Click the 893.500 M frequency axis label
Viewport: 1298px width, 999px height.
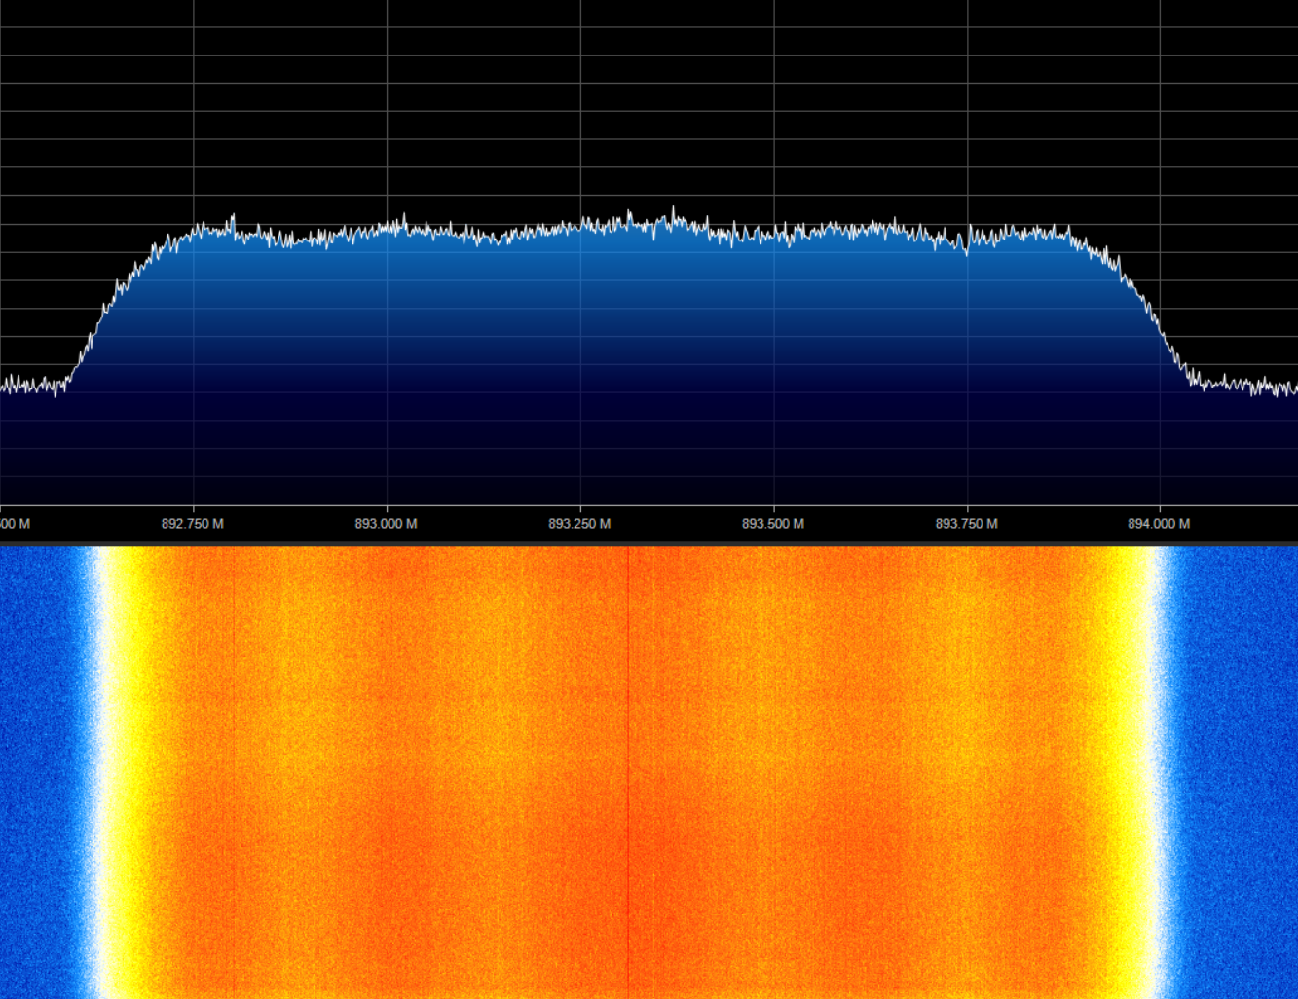pyautogui.click(x=773, y=524)
